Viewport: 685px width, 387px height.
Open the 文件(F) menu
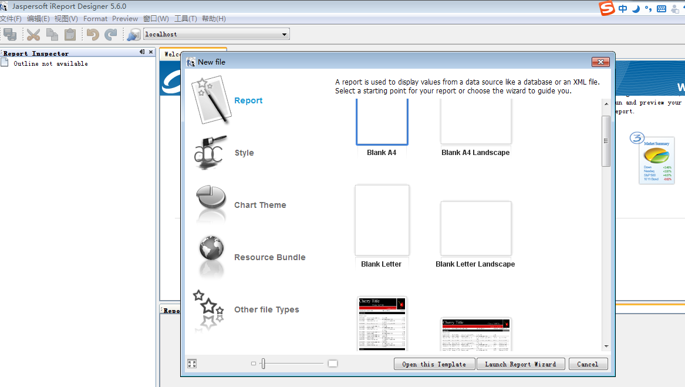[11, 19]
